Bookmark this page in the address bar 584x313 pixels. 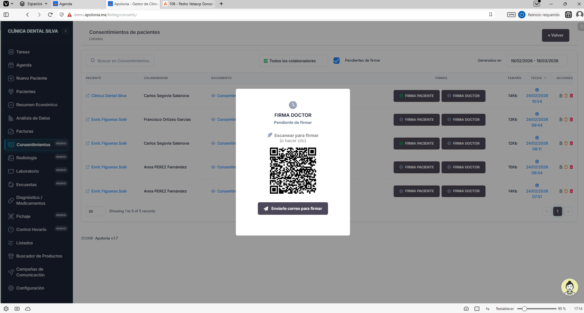(x=491, y=15)
